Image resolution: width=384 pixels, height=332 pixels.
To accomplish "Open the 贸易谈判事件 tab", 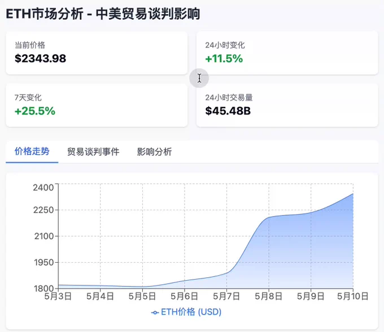I will click(93, 152).
